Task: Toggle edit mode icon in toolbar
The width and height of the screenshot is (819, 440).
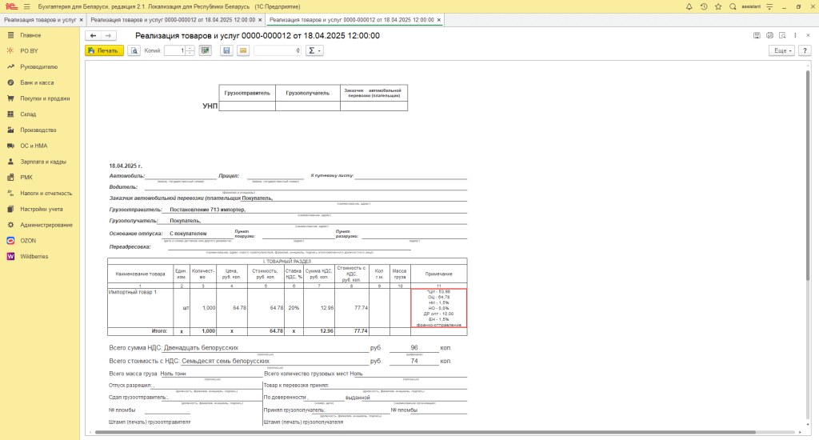Action: [206, 50]
